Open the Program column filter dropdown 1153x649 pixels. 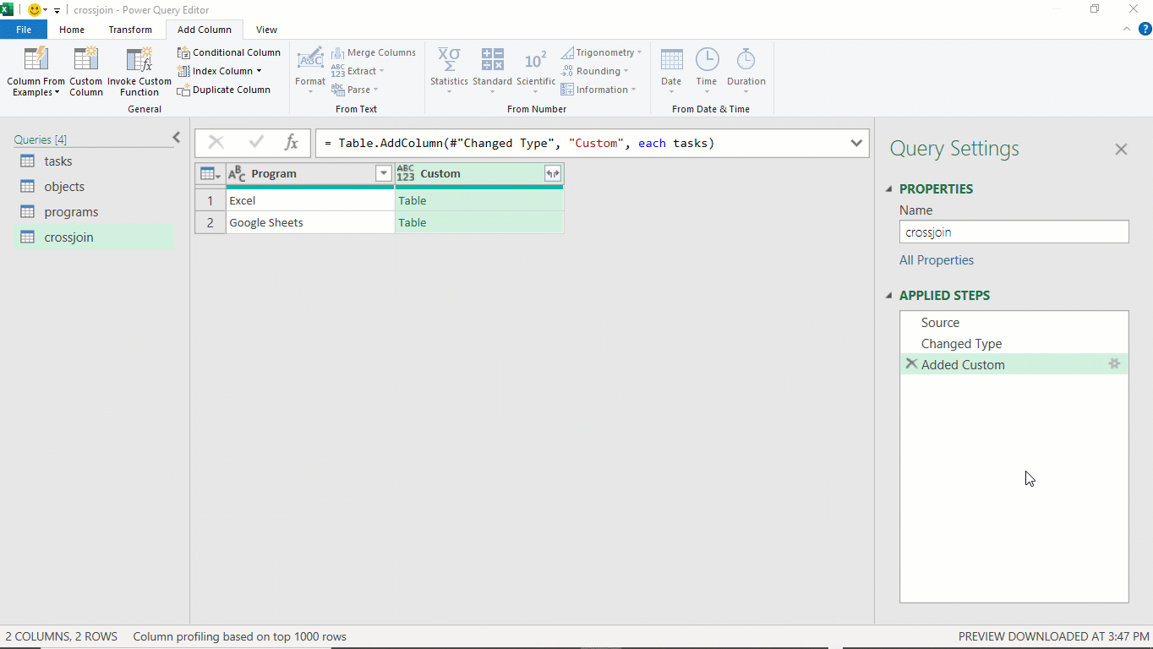click(x=384, y=173)
